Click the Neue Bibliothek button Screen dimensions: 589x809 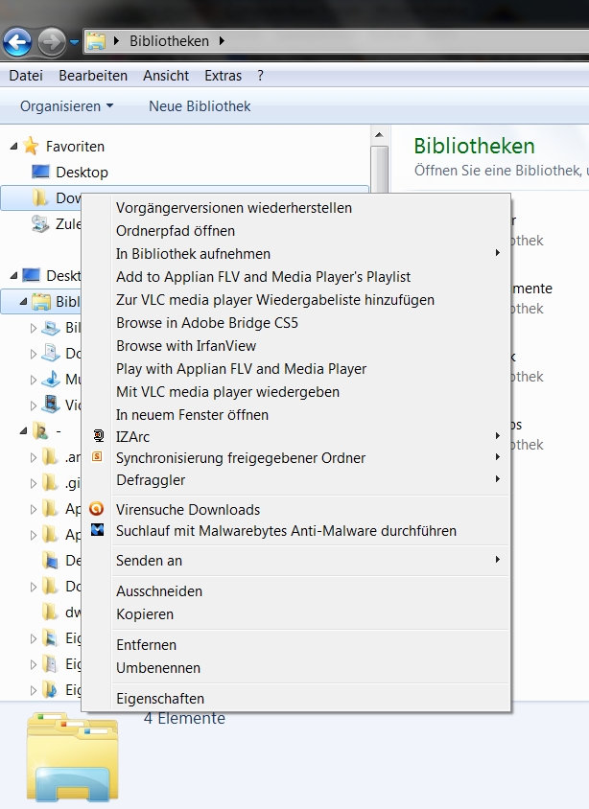200,106
